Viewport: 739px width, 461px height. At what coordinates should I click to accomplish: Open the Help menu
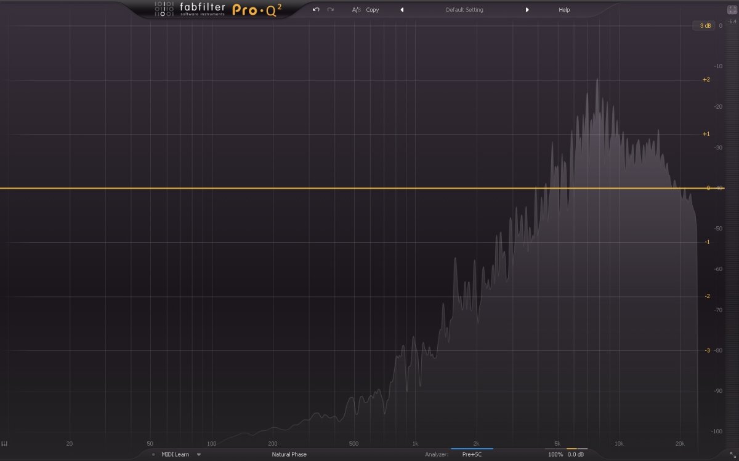point(564,10)
